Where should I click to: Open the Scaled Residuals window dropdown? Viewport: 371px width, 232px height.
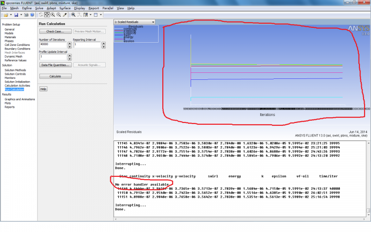pyautogui.click(x=134, y=22)
